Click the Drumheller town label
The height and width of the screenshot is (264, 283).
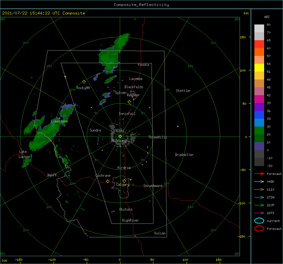coord(184,155)
